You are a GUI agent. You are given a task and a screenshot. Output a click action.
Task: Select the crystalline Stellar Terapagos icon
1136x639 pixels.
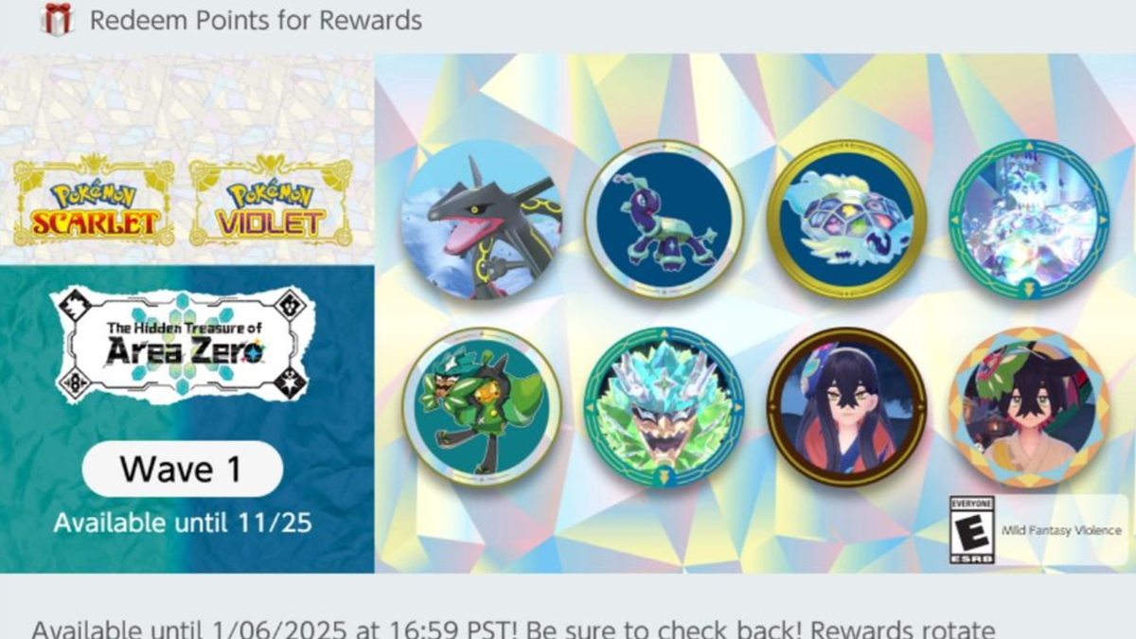[x=1029, y=220]
